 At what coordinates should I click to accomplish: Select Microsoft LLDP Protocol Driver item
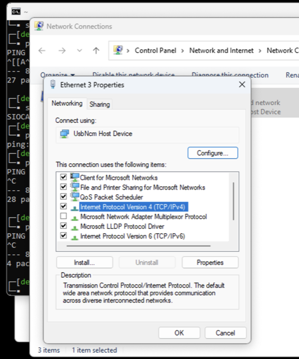tap(122, 227)
